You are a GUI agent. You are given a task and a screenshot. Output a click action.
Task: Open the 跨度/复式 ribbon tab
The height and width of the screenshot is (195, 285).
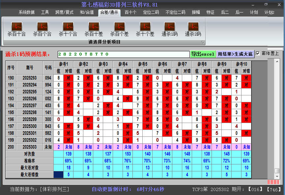(x=64, y=12)
